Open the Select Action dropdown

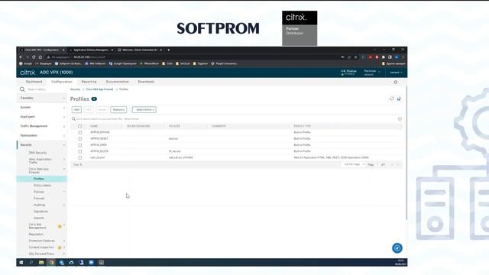click(144, 110)
